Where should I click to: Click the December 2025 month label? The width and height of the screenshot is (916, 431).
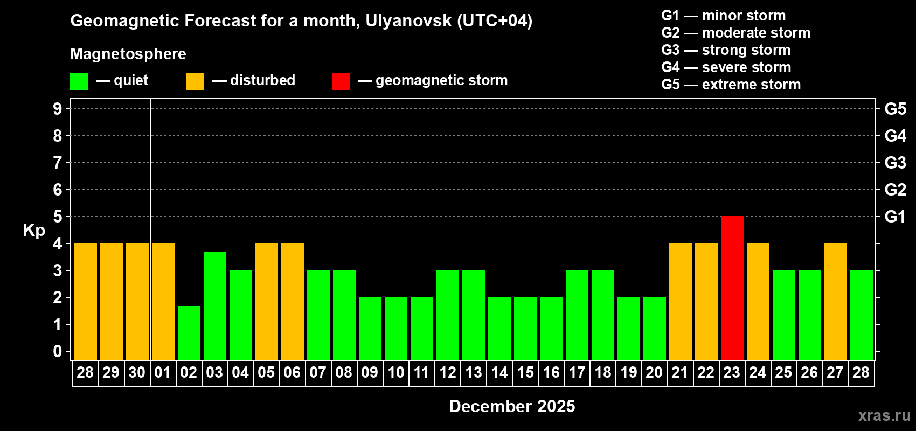tap(512, 406)
